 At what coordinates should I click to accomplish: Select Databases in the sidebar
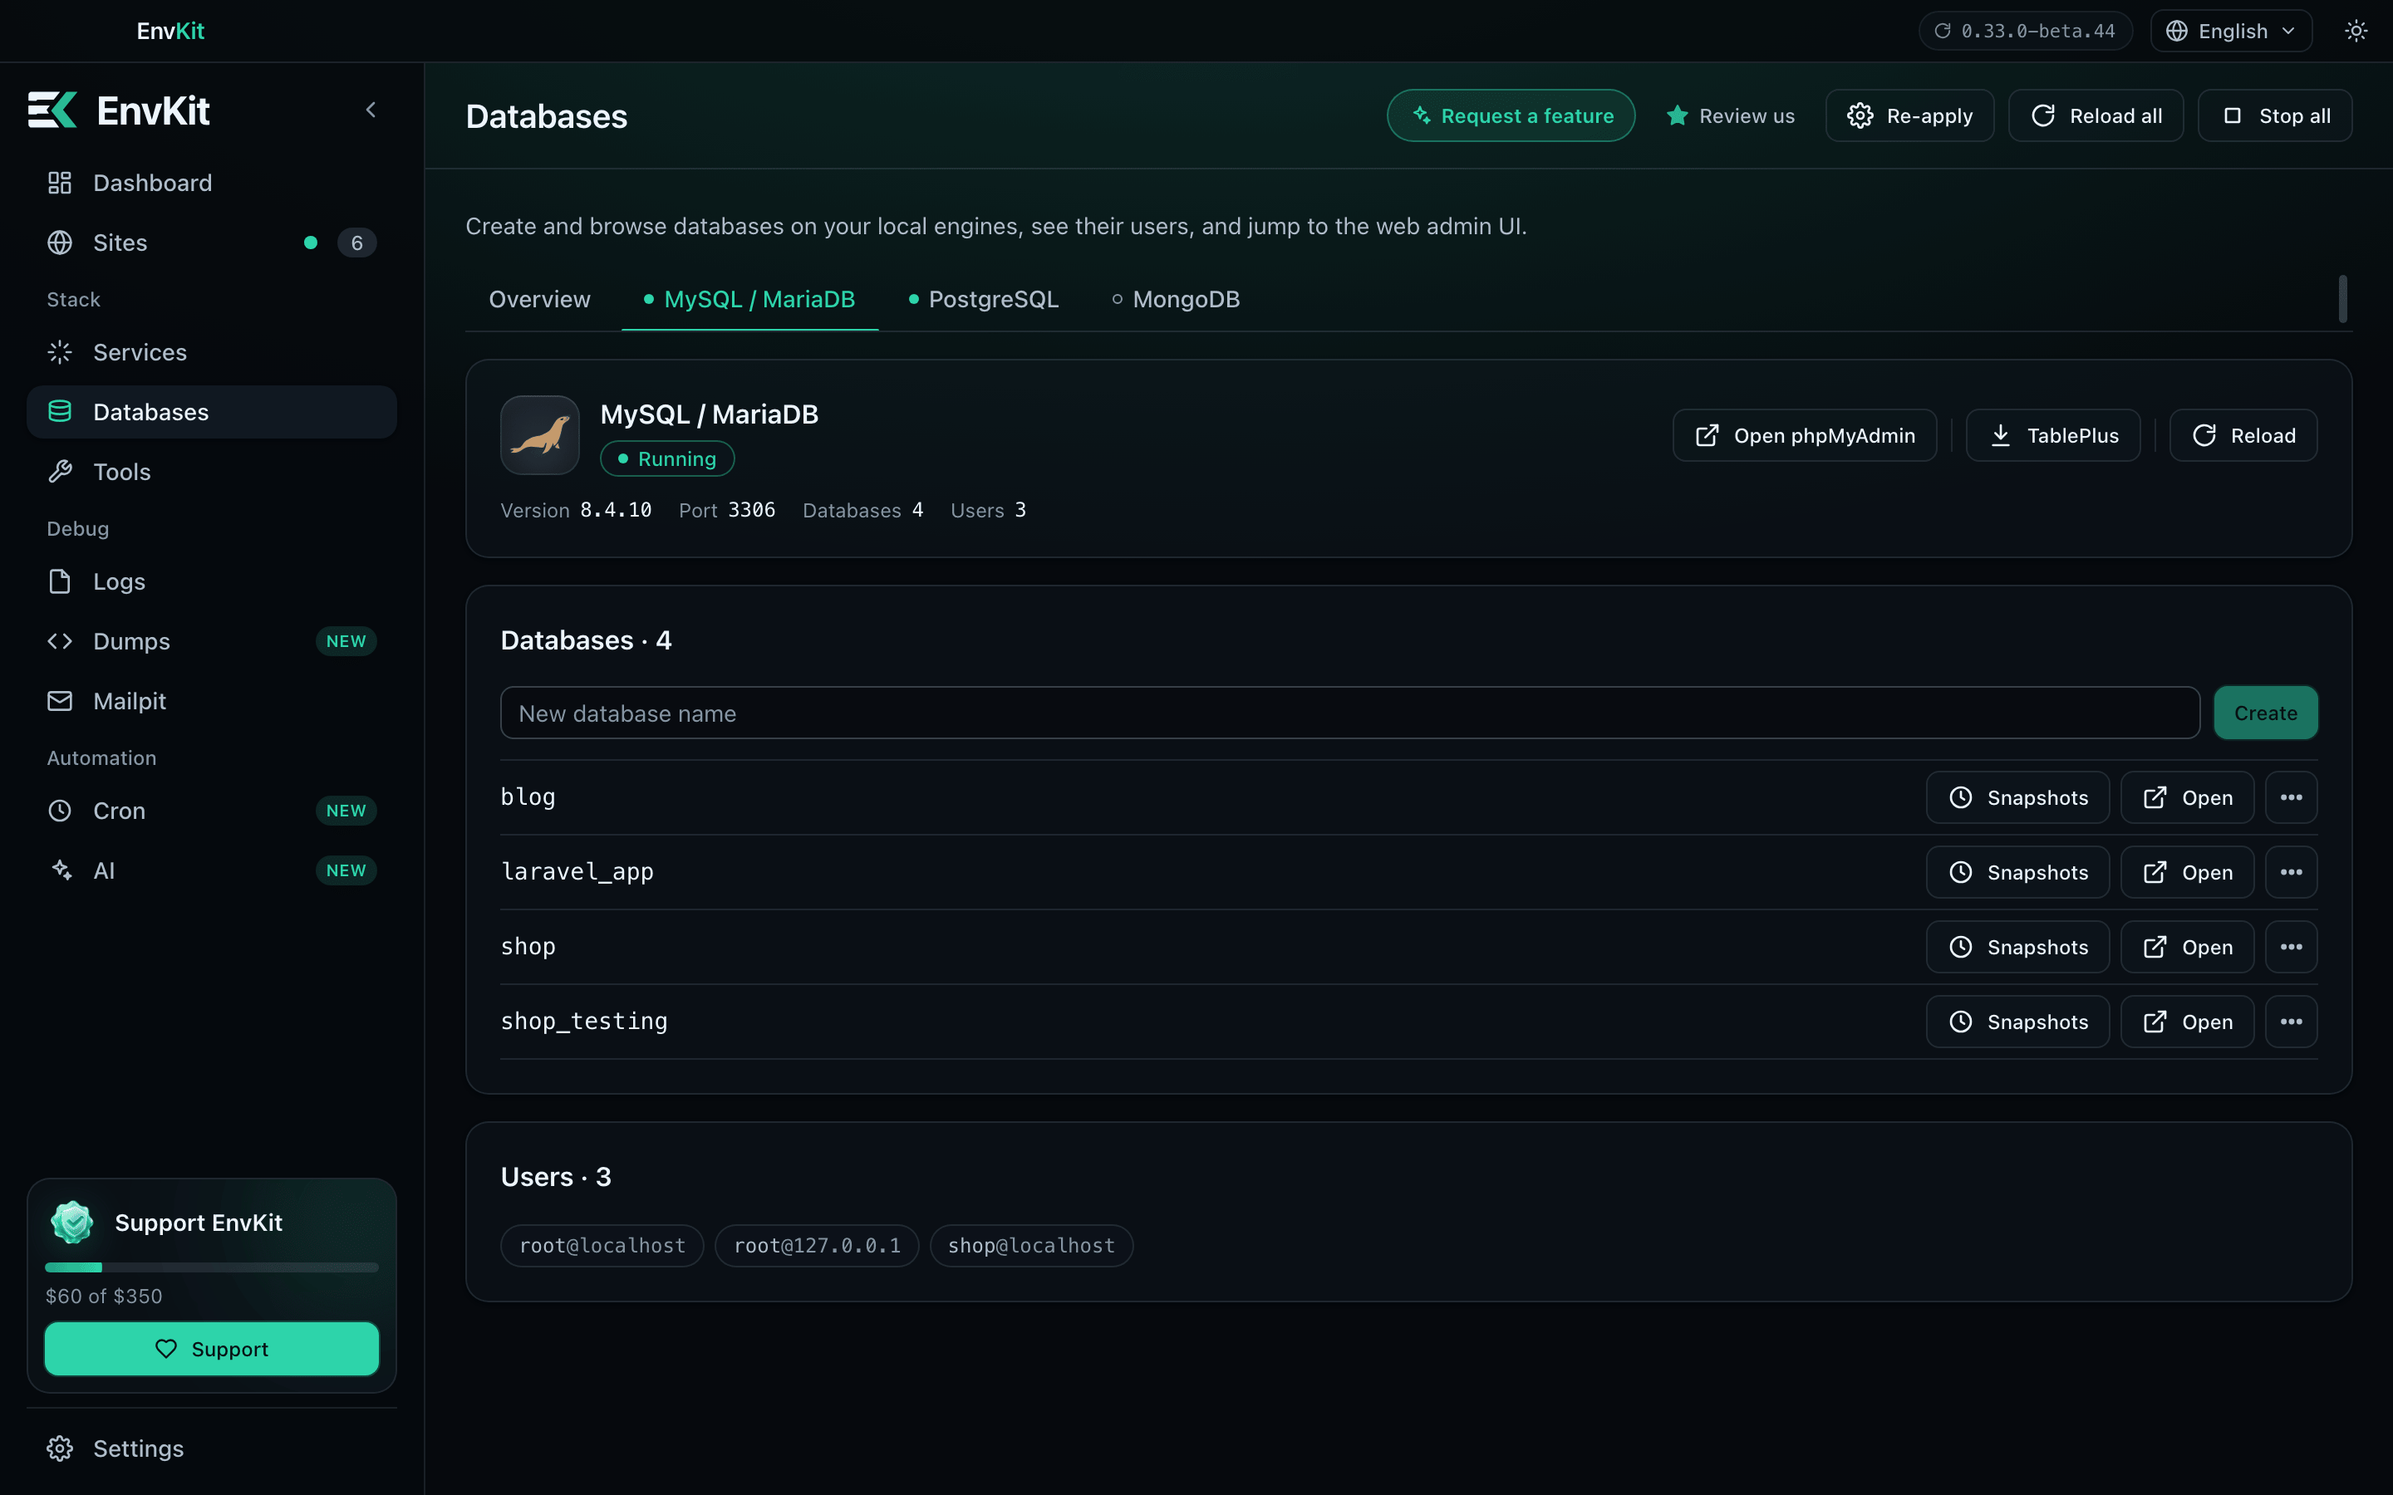click(x=212, y=411)
